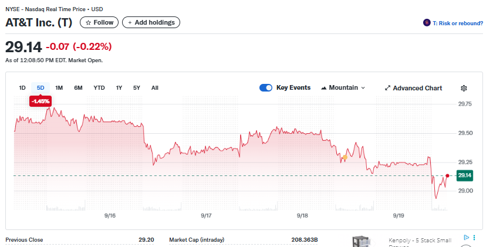Click the 29.50 price axis label
This screenshot has height=247, width=493.
pos(465,133)
